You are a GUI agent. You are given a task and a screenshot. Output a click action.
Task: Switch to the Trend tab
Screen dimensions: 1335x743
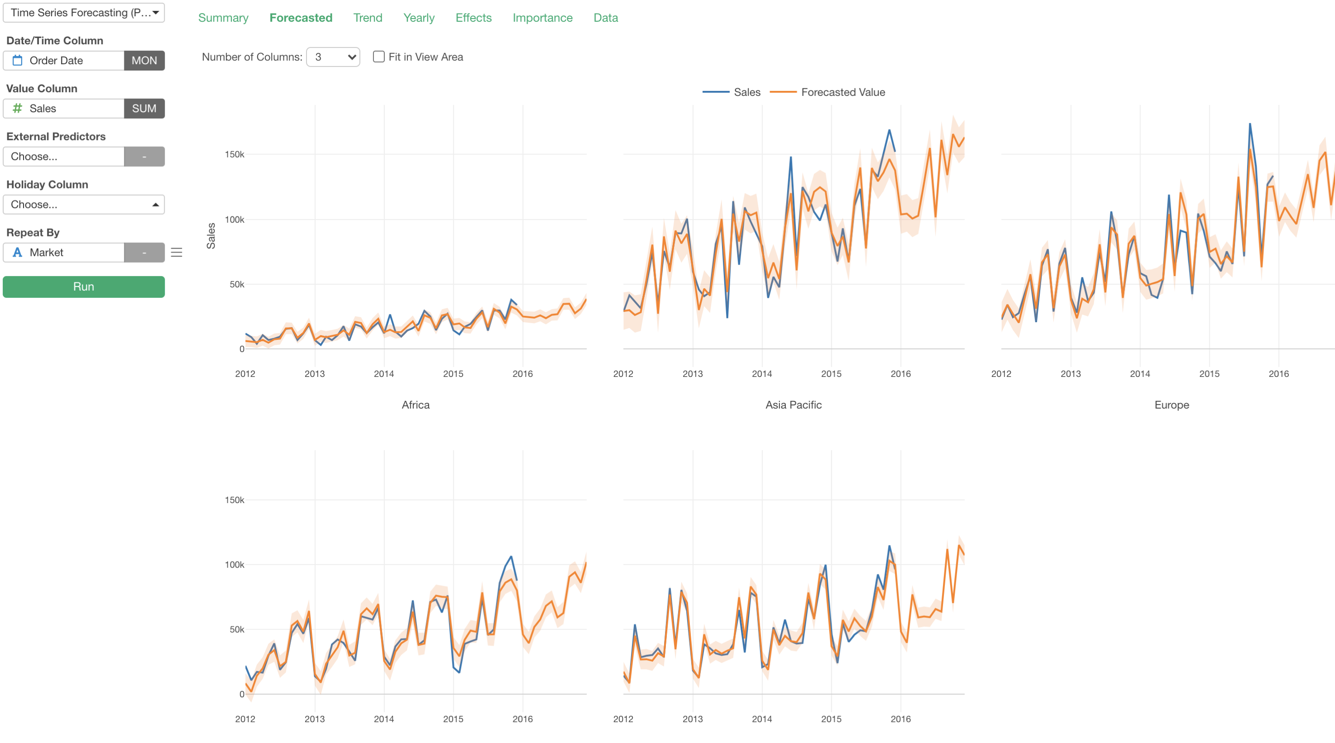click(368, 18)
